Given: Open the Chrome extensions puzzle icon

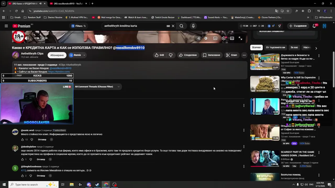Looking at the screenshot, I should (x=309, y=11).
